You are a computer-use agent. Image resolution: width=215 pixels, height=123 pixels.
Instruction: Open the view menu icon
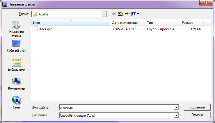tap(135, 14)
